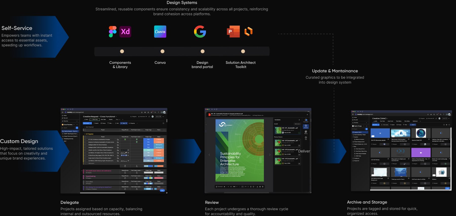Tick the In Progress header select-all checkbox
Viewport: 456px width, 216px height.
pyautogui.click(x=85, y=137)
